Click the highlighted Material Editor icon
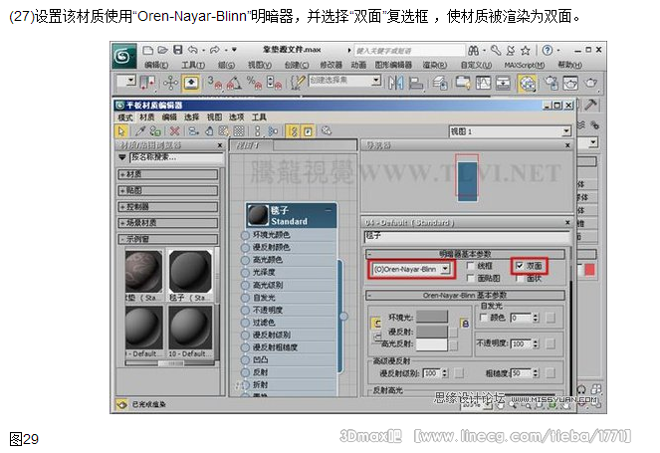 click(528, 83)
